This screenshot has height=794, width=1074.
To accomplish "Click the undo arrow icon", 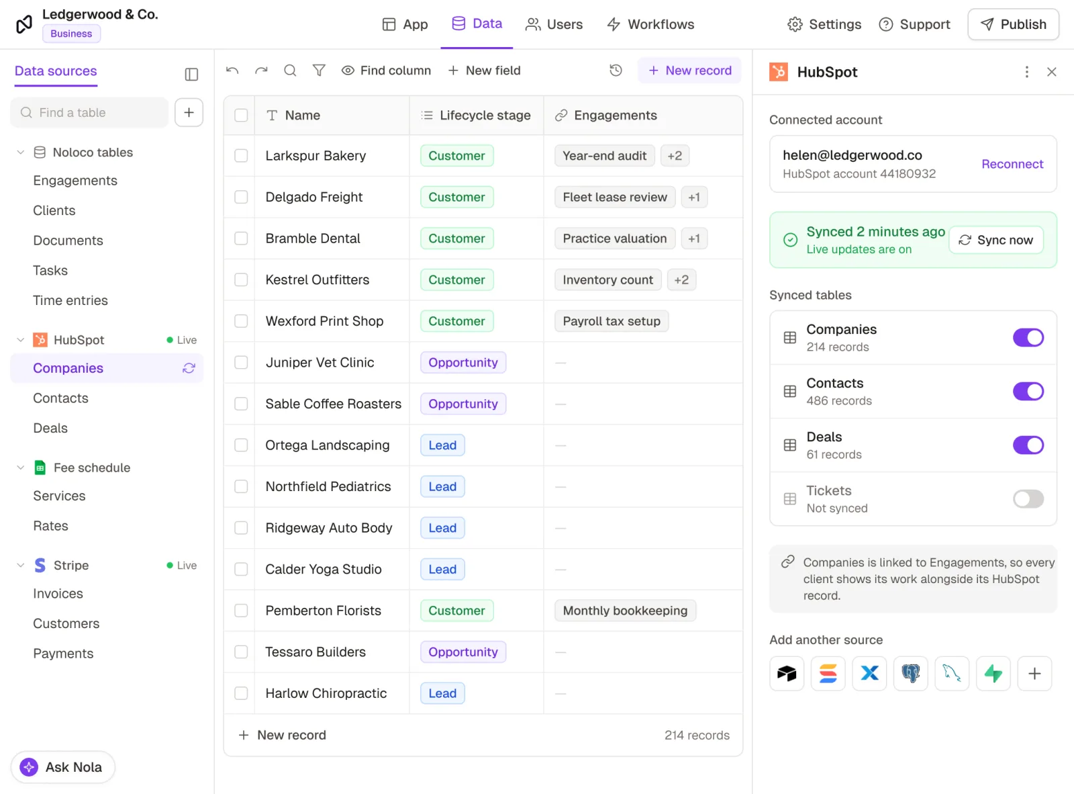I will pyautogui.click(x=232, y=71).
